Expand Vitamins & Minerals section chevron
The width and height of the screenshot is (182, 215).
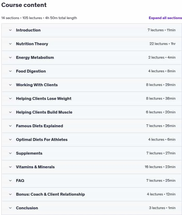pos(10,167)
